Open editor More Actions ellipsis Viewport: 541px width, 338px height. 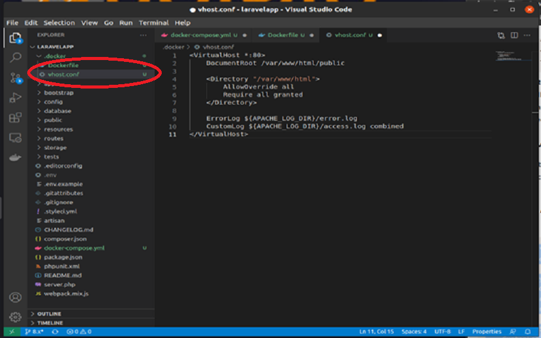(x=527, y=35)
